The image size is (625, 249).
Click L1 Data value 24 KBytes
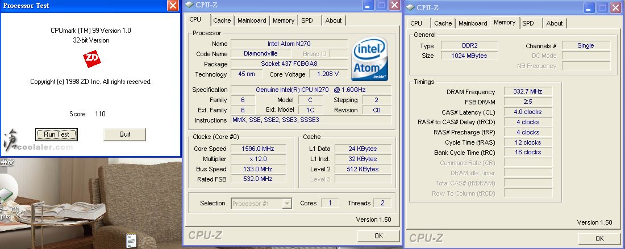point(363,149)
